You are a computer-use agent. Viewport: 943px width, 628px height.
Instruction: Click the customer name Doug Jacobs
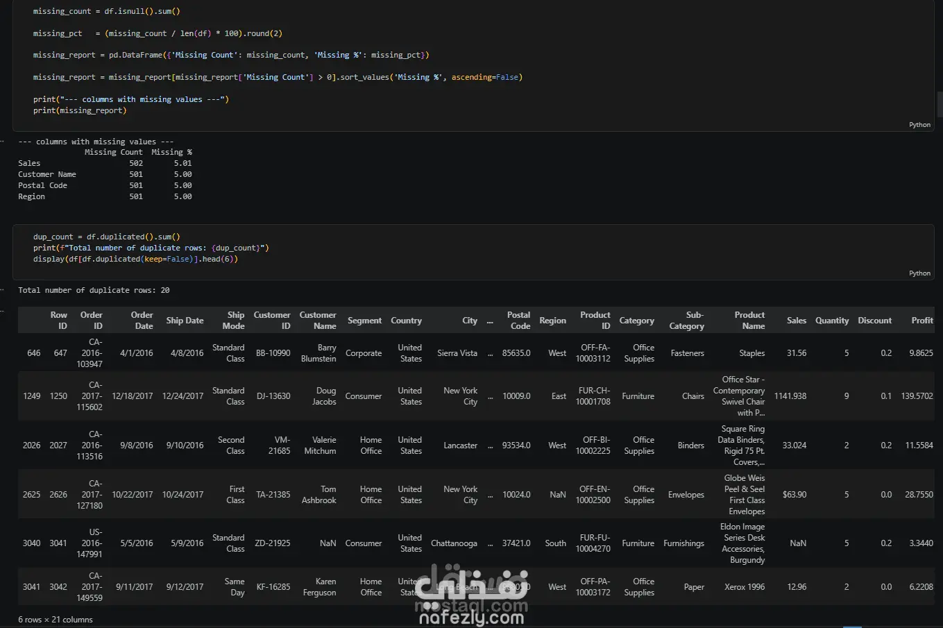click(324, 396)
